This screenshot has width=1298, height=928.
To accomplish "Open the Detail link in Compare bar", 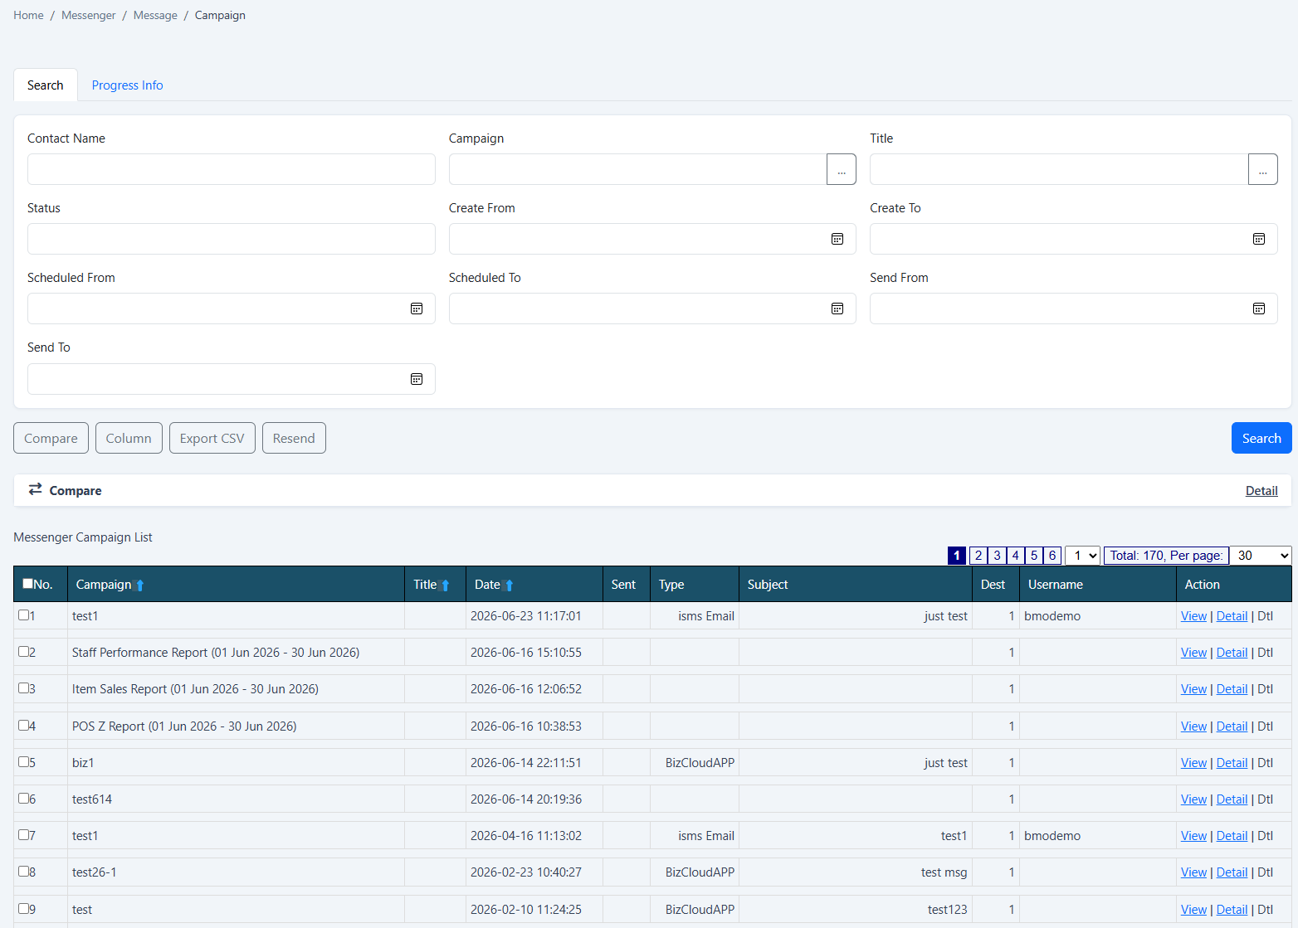I will pos(1261,491).
